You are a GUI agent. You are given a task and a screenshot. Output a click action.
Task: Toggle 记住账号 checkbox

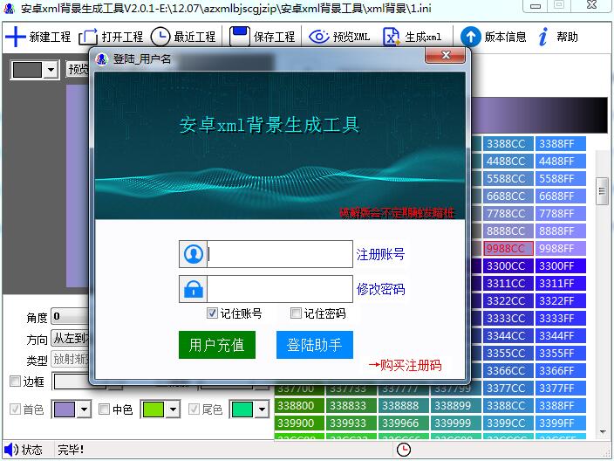coord(212,313)
